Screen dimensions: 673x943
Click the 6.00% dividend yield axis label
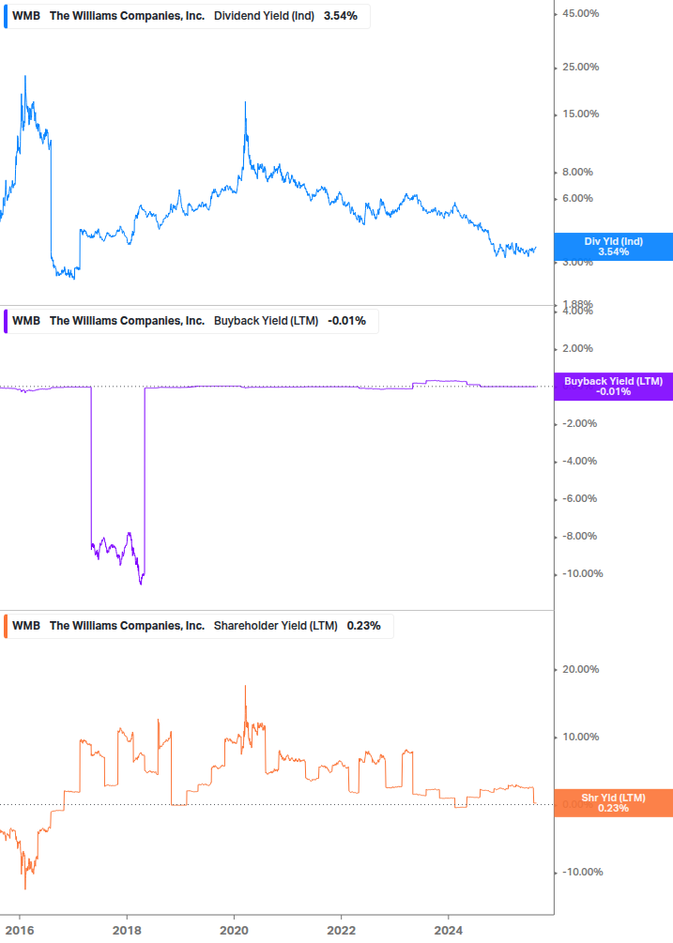pyautogui.click(x=577, y=199)
